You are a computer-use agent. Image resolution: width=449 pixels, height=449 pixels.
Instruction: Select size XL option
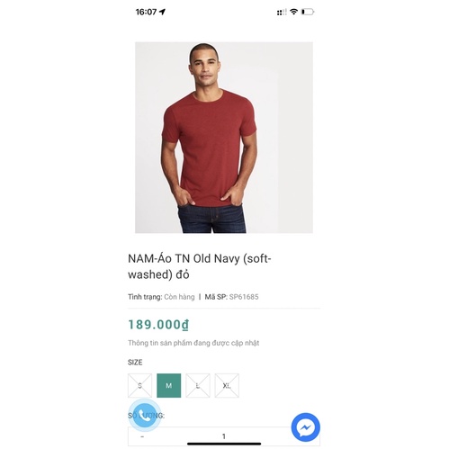coord(227,385)
